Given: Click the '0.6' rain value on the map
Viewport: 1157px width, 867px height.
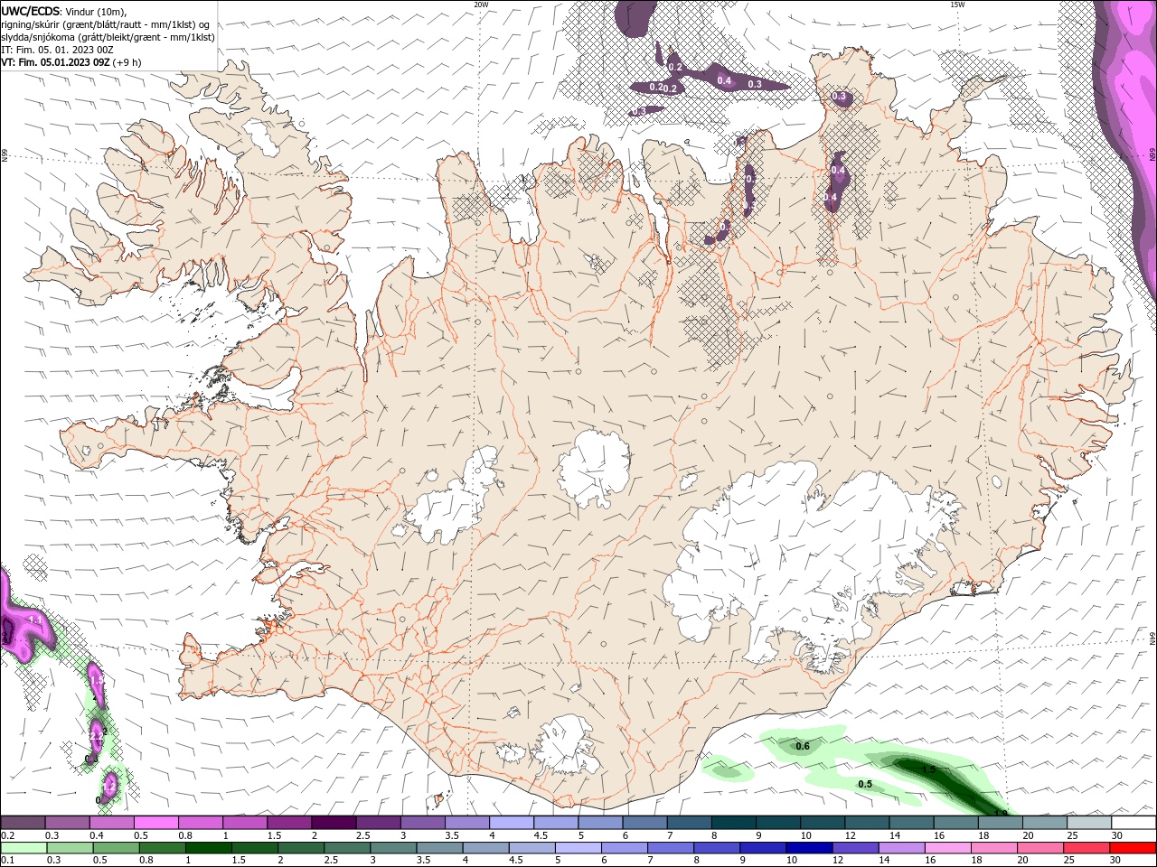Looking at the screenshot, I should tap(802, 746).
